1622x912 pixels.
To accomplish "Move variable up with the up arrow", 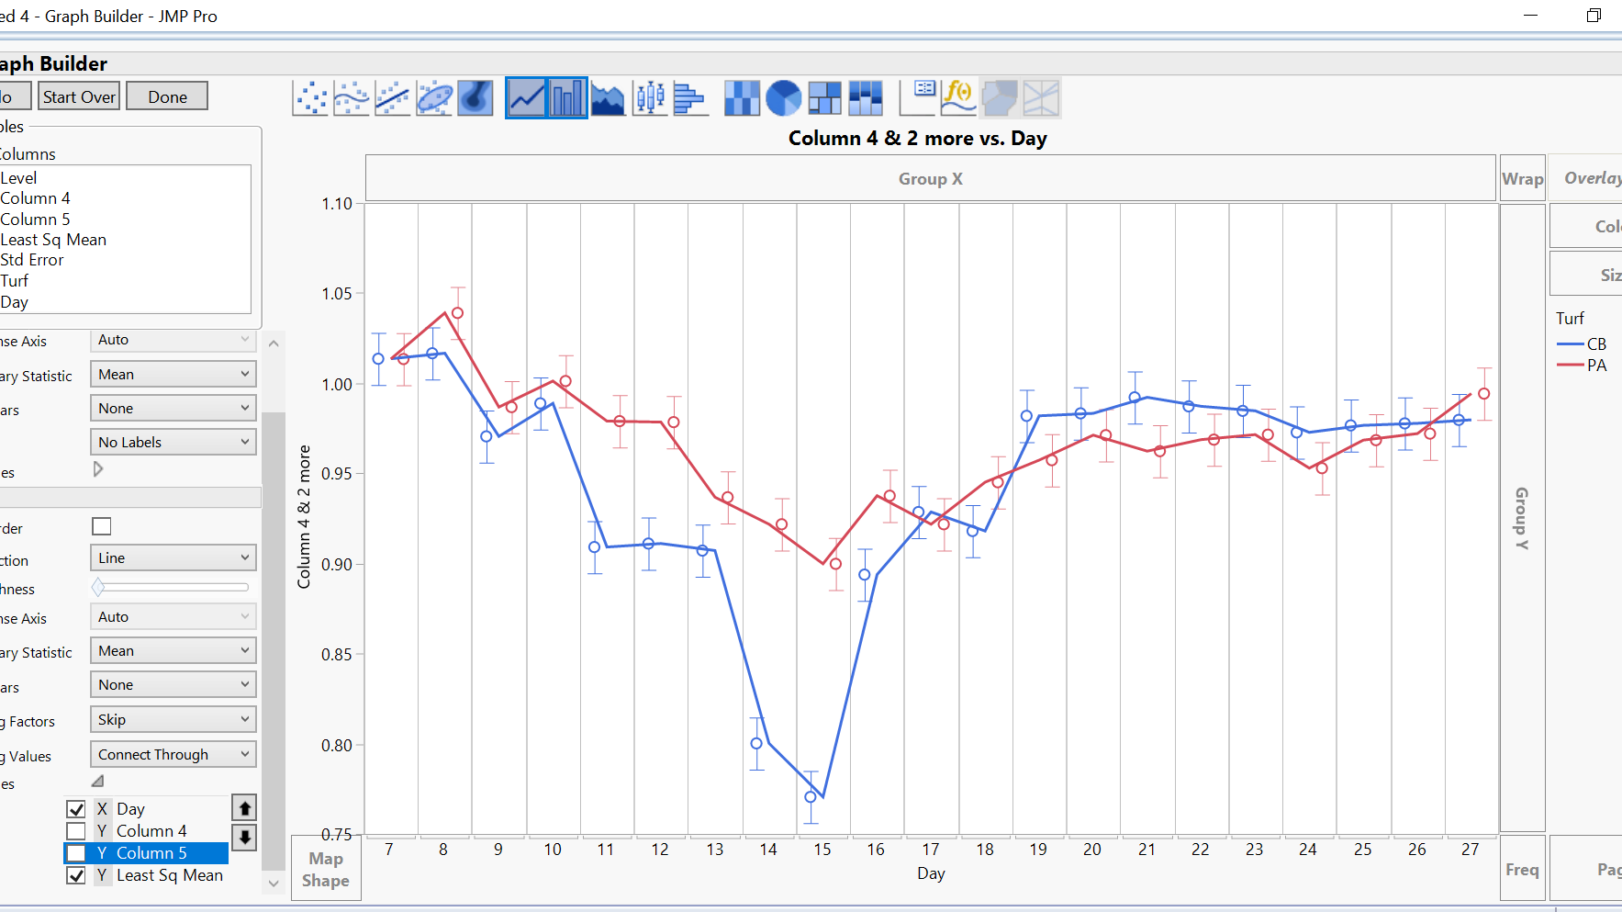I will (244, 808).
